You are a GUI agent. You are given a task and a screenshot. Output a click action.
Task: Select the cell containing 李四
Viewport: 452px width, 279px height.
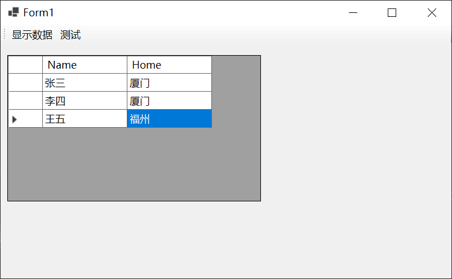point(85,101)
